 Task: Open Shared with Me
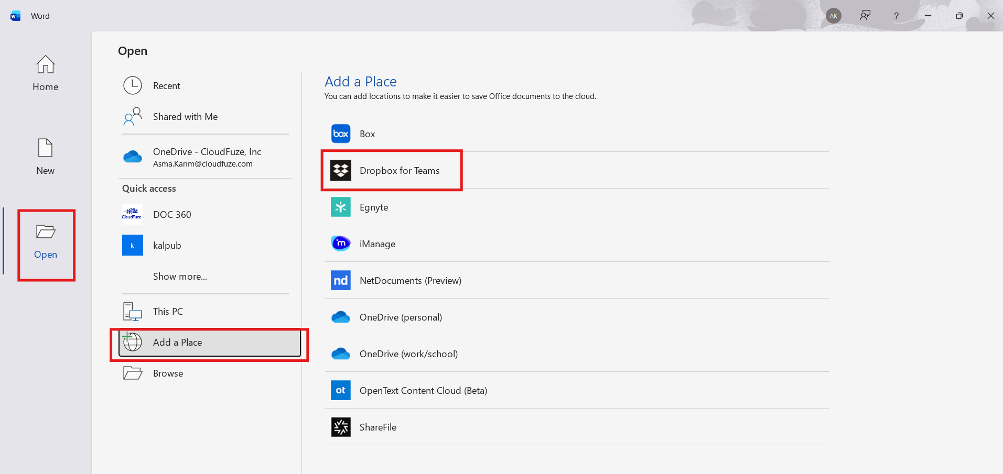coord(185,116)
